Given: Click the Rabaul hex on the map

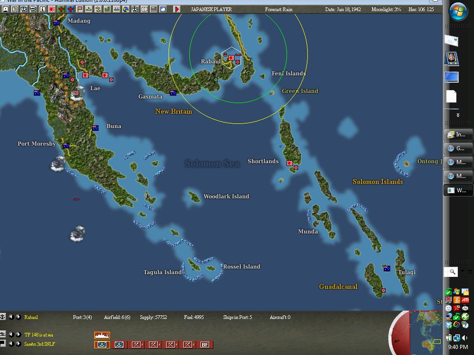Looking at the screenshot, I should click(x=231, y=58).
